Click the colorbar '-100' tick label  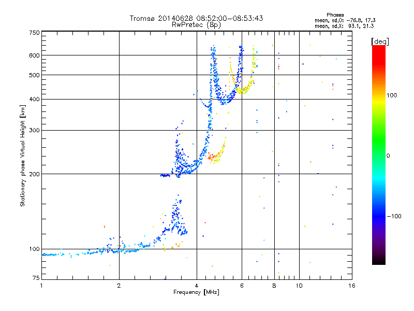pos(394,216)
